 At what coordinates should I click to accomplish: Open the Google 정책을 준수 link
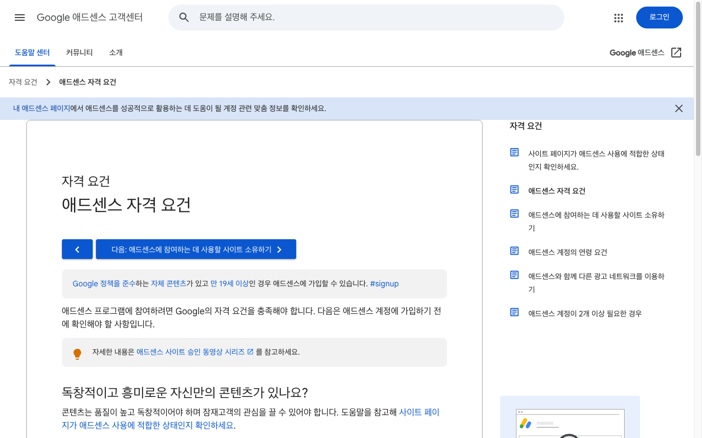point(104,284)
